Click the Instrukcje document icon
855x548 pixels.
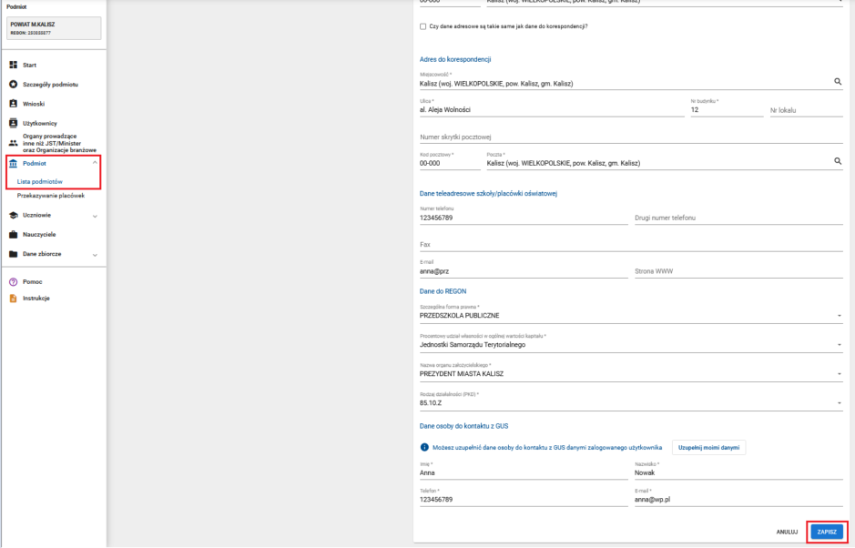(13, 298)
